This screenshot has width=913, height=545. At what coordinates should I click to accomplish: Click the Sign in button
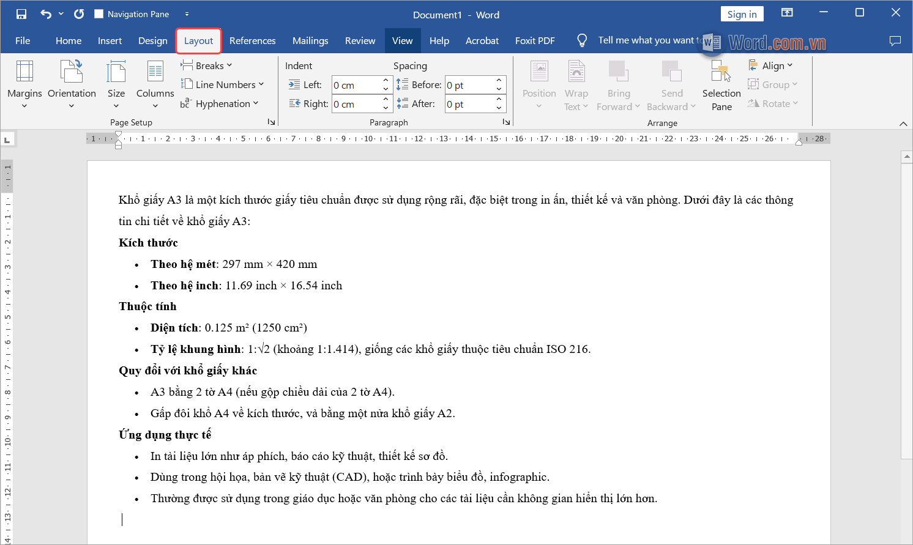(742, 13)
